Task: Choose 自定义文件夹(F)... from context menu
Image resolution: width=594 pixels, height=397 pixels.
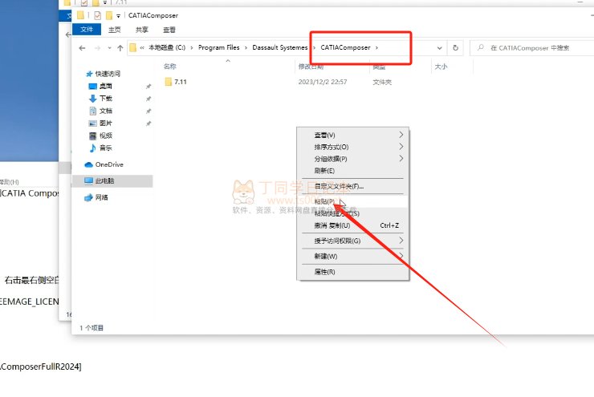Action: click(x=352, y=186)
